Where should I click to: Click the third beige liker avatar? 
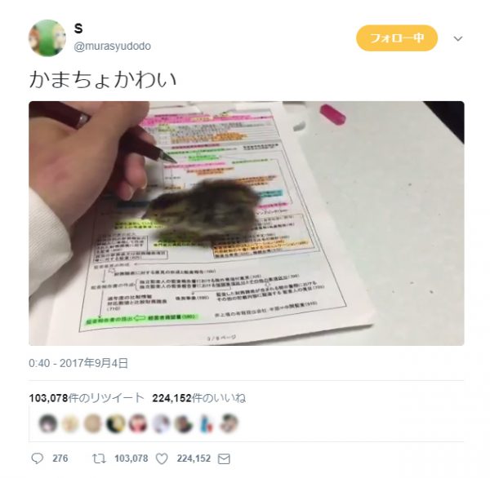[93, 423]
